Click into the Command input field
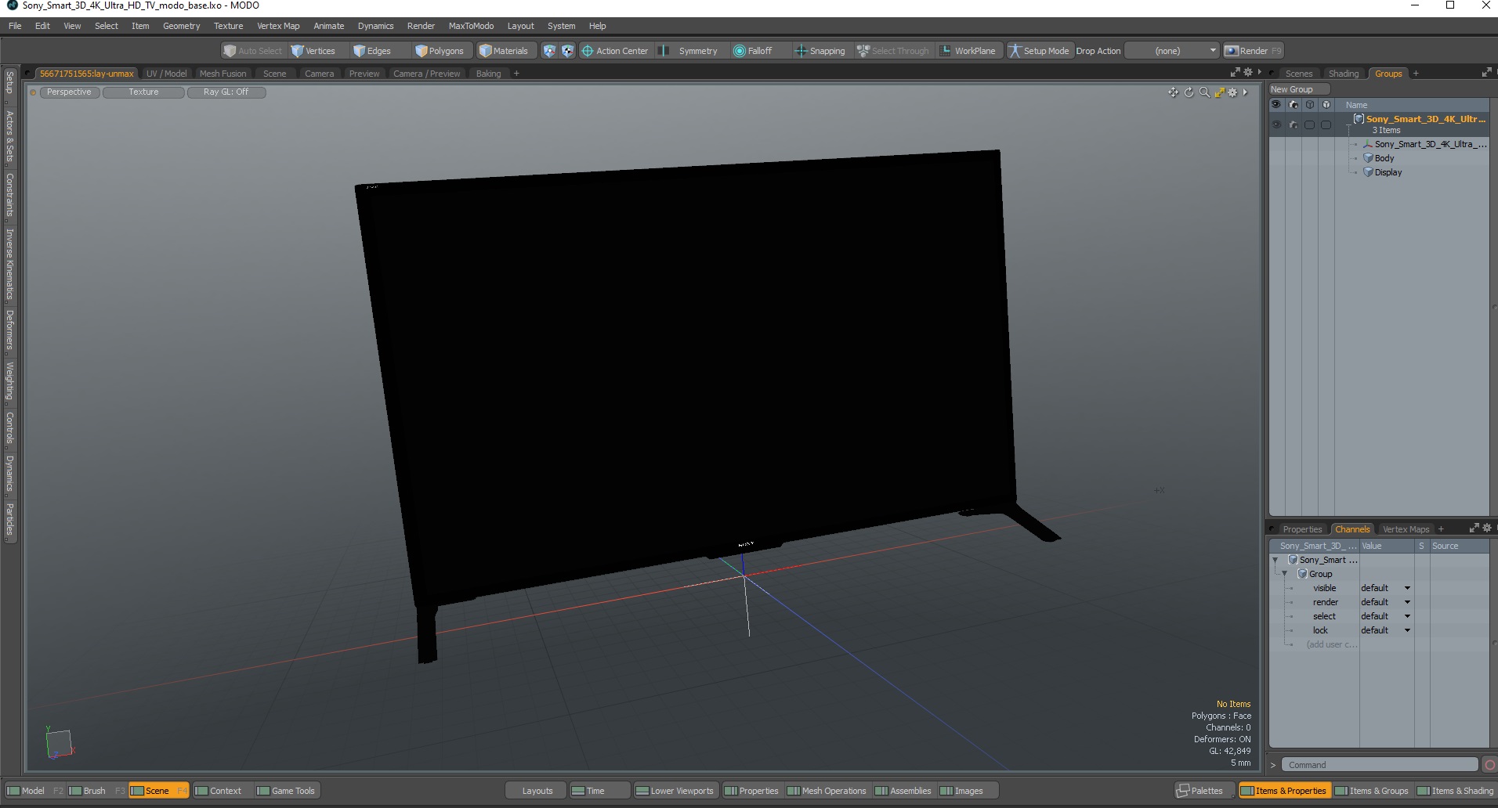Viewport: 1498px width, 808px height. pos(1380,765)
